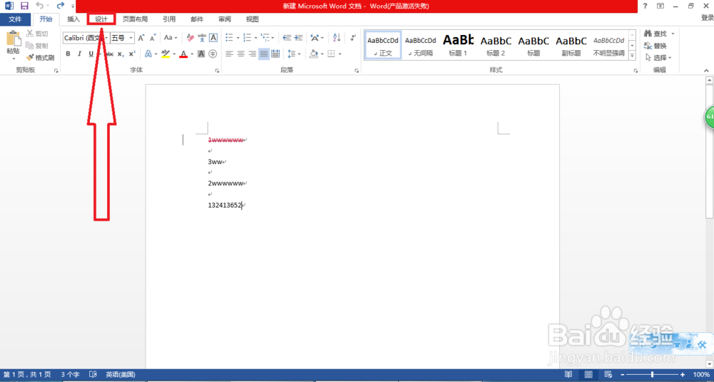Image resolution: width=714 pixels, height=382 pixels.
Task: Click the Borders grid icon
Action: pos(331,54)
